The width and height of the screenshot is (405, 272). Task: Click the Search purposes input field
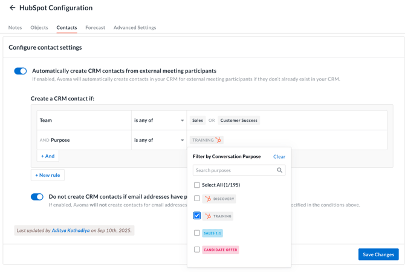point(234,170)
